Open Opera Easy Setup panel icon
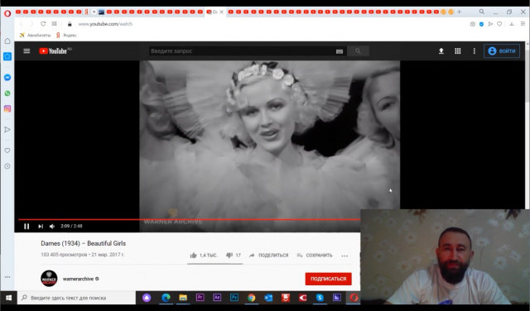 tap(523, 24)
